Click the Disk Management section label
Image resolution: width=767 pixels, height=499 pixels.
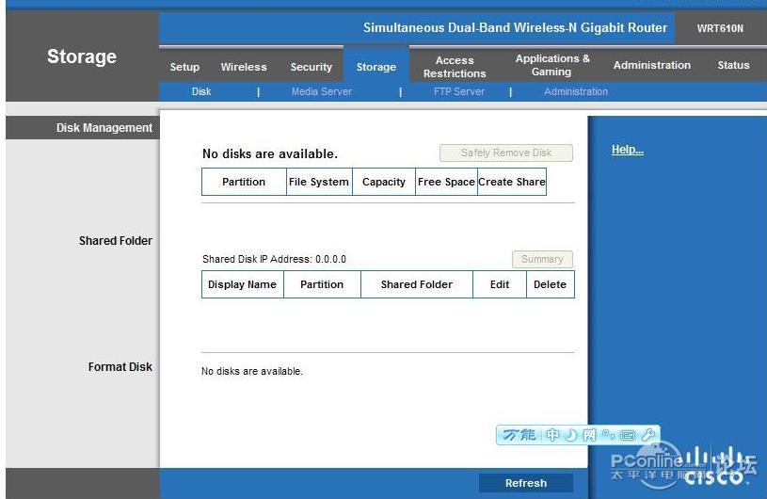(x=104, y=128)
